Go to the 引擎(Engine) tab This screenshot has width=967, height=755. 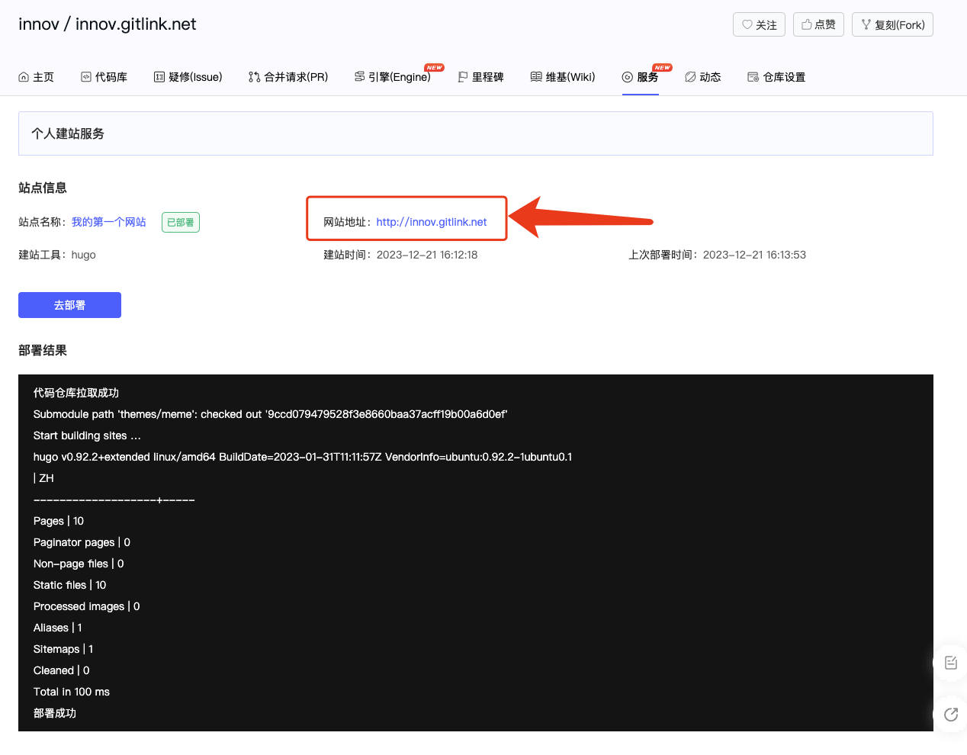tap(393, 77)
